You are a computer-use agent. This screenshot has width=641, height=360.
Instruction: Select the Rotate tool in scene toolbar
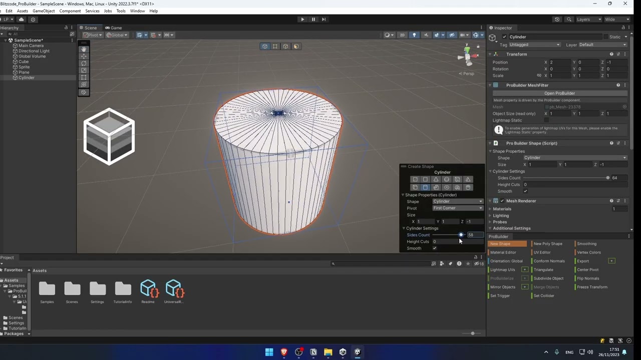84,63
